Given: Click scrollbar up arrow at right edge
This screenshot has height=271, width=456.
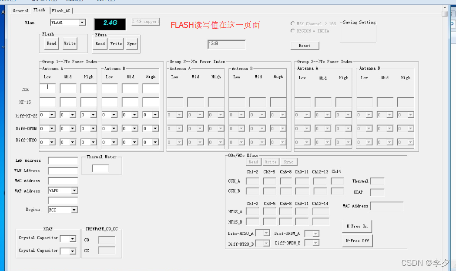Looking at the screenshot, I should point(444,7).
